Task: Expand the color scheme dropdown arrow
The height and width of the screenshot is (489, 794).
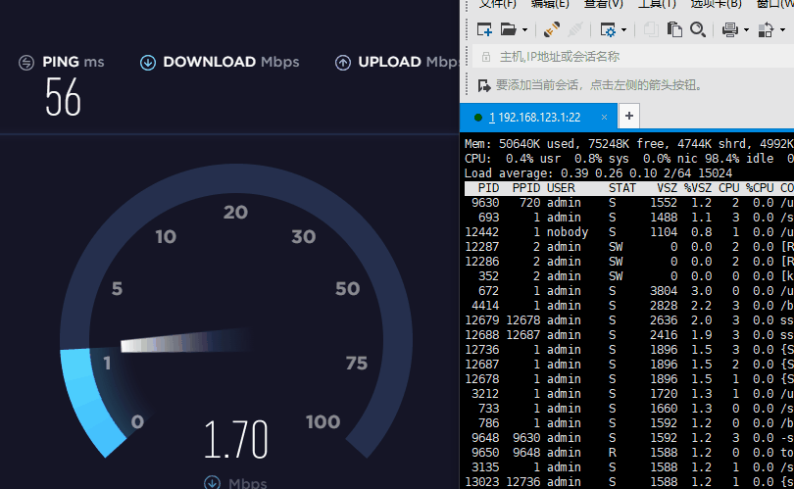Action: point(782,30)
